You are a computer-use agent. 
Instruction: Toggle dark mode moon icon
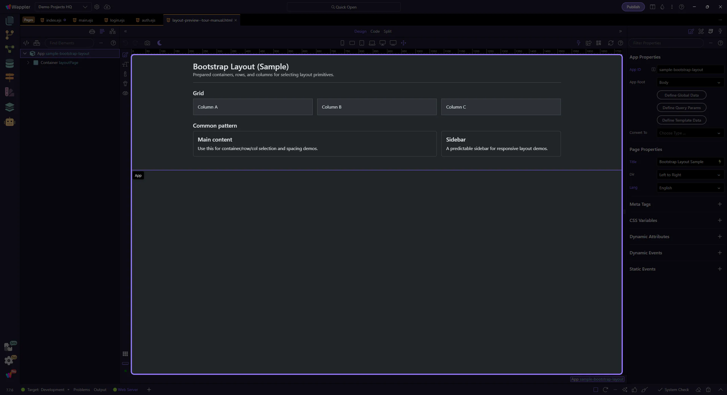pyautogui.click(x=160, y=43)
